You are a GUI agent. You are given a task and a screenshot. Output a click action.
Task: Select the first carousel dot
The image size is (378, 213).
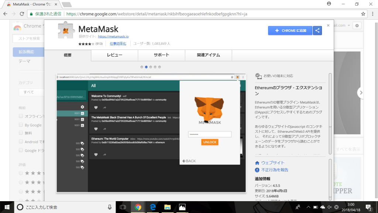(142, 67)
